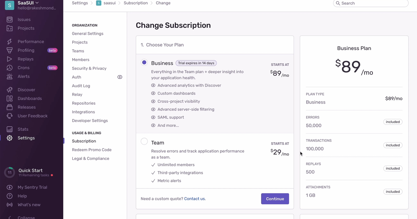
Task: Click the Metric alerts feature text
Action: pyautogui.click(x=169, y=181)
